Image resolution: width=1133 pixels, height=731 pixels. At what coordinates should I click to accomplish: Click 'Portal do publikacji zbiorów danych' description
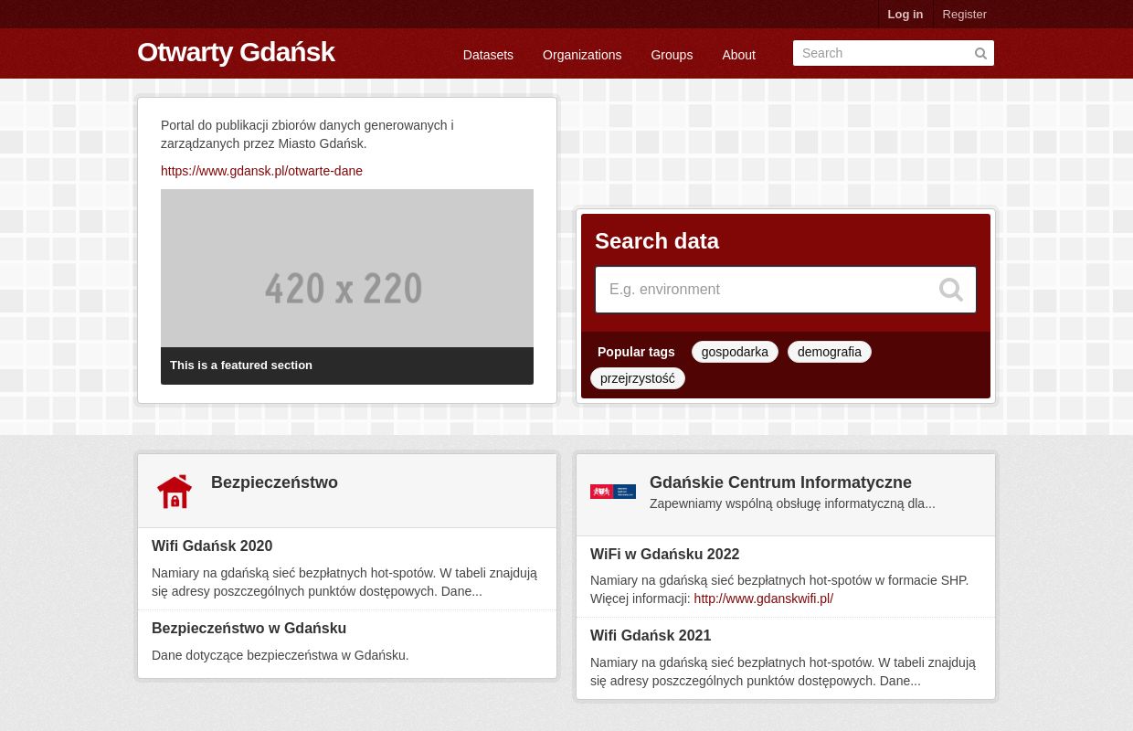tap(307, 134)
